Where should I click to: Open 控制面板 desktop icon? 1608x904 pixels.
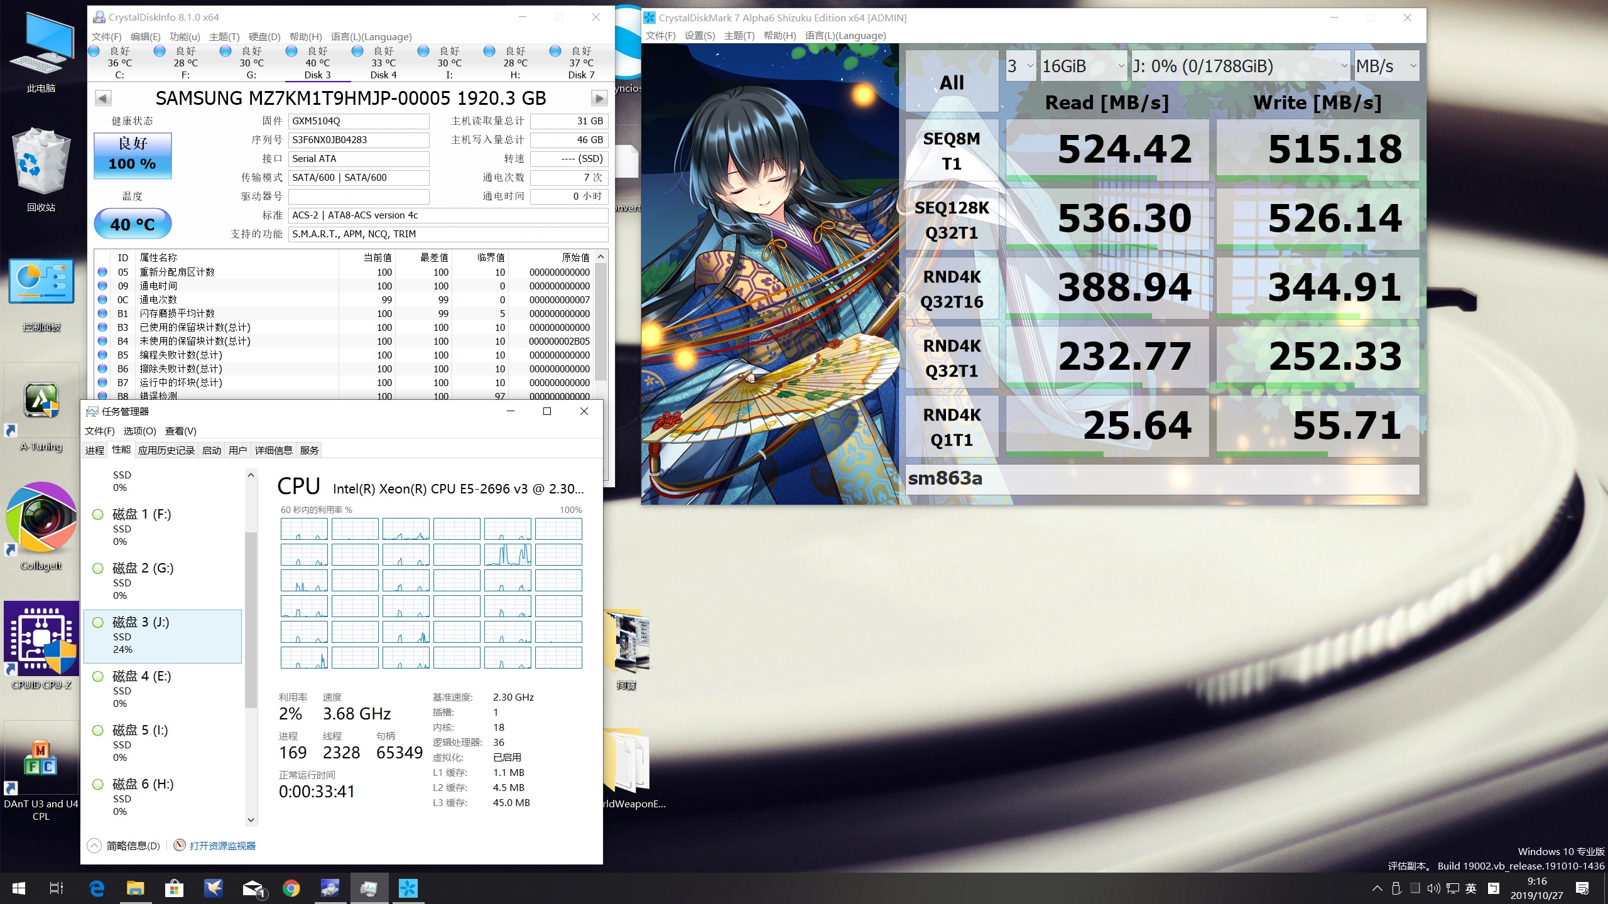tap(41, 295)
